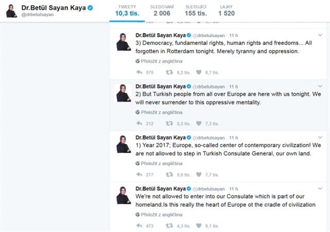Open the dropdown chevron on tweet 1)
This screenshot has height=232, width=330.
[x=320, y=138]
